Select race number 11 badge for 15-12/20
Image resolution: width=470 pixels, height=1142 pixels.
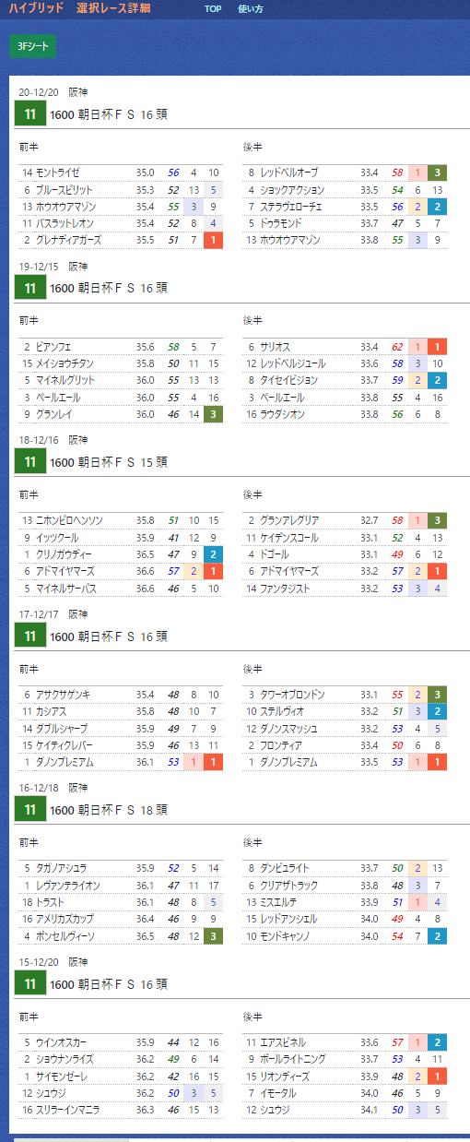[x=30, y=983]
